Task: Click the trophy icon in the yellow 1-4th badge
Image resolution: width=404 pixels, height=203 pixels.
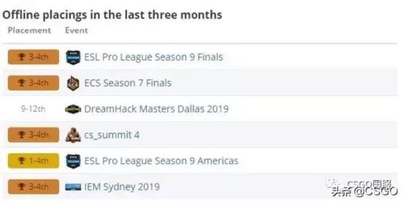Action: (22, 161)
